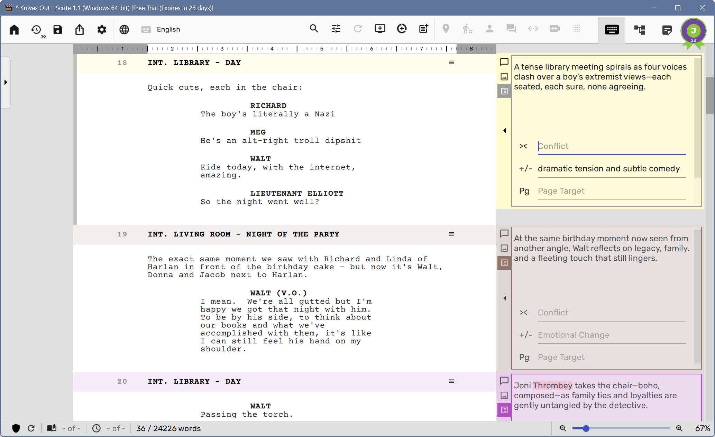Edit 'dramatic tension and subtle comedy' field
The image size is (715, 437).
tap(612, 169)
